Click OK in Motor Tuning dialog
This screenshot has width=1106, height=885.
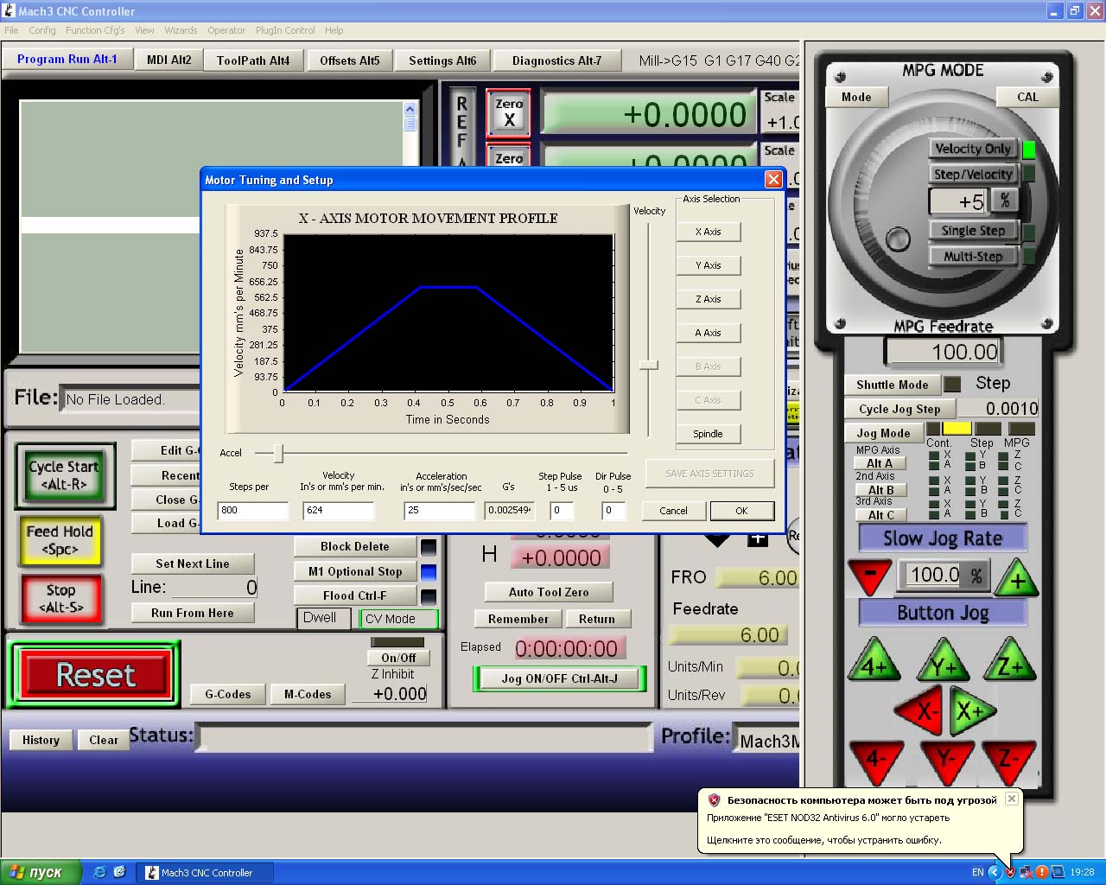point(741,511)
